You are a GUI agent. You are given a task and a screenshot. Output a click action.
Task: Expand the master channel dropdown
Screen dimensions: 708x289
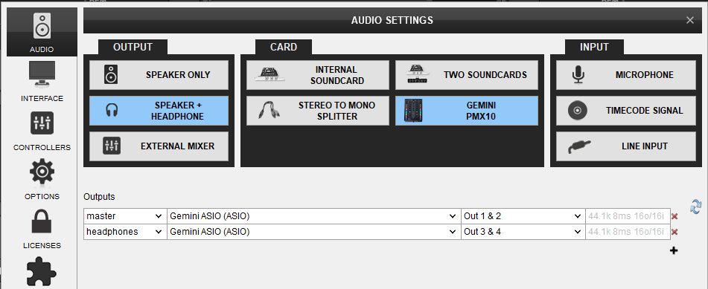125,216
